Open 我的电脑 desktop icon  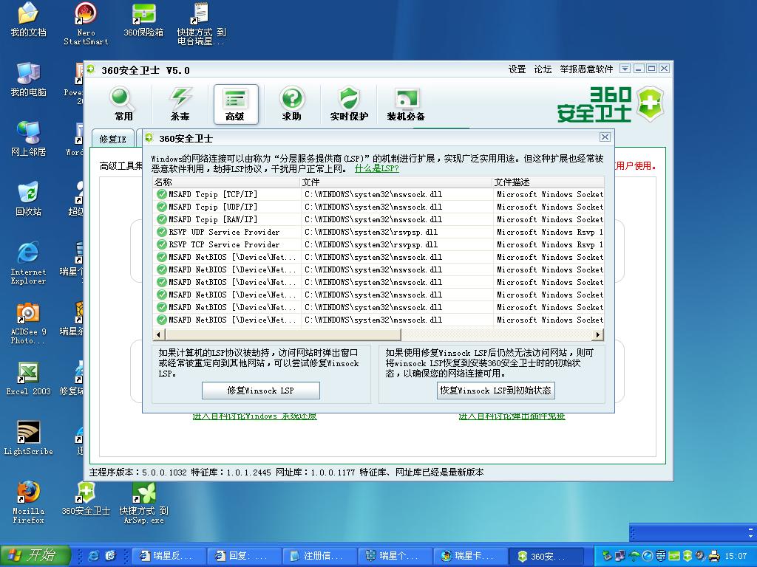(29, 79)
